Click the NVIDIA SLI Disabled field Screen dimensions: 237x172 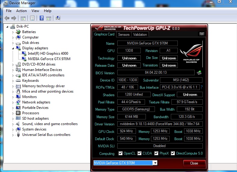[x=160, y=146]
